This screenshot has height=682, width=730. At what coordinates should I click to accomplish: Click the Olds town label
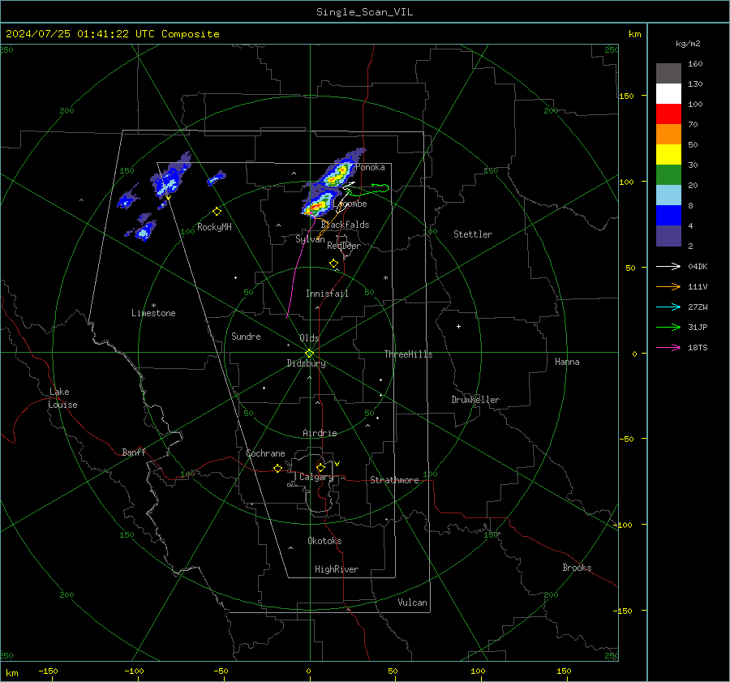pos(309,338)
